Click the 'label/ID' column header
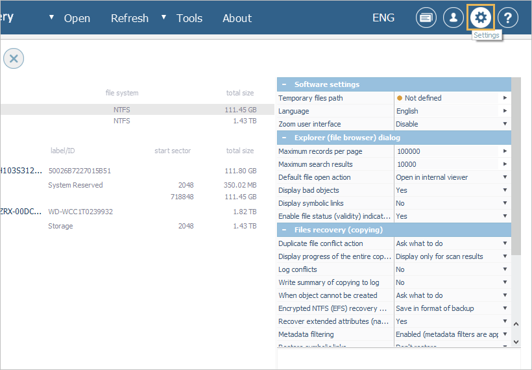Screen dimensions: 532x370 click(x=62, y=151)
